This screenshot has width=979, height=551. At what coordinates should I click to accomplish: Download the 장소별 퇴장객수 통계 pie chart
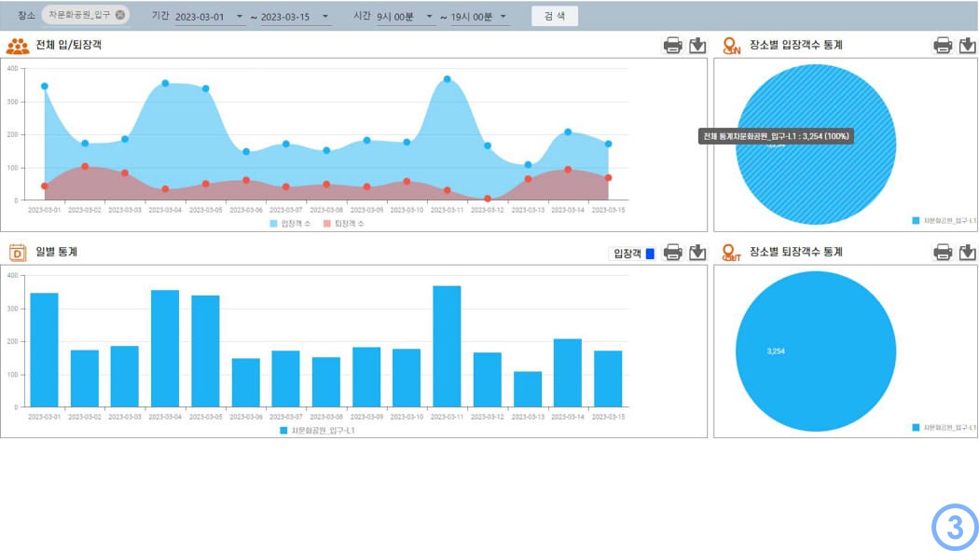pyautogui.click(x=968, y=253)
